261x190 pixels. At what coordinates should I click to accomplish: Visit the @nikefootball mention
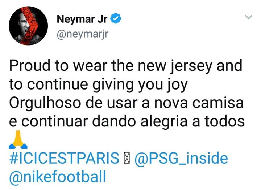click(x=58, y=177)
